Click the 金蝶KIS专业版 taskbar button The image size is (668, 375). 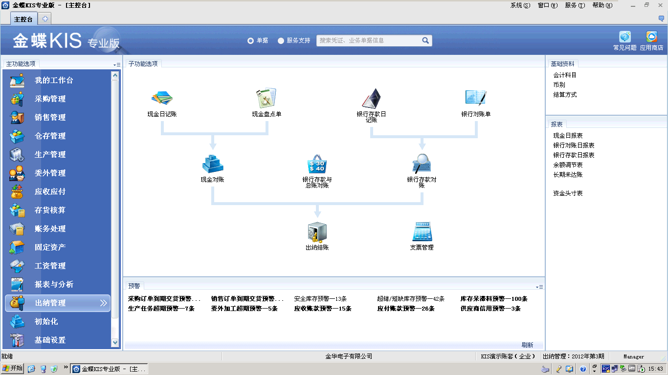click(110, 369)
